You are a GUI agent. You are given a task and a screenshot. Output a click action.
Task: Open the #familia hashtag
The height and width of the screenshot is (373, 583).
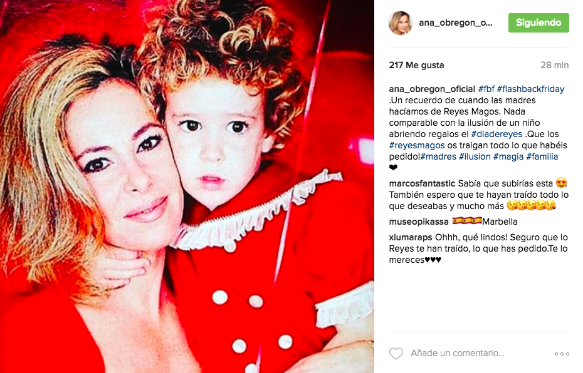[x=542, y=156]
